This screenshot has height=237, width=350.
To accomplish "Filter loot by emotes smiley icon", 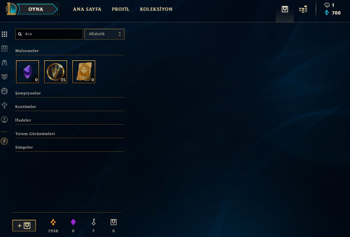I will 4,91.
